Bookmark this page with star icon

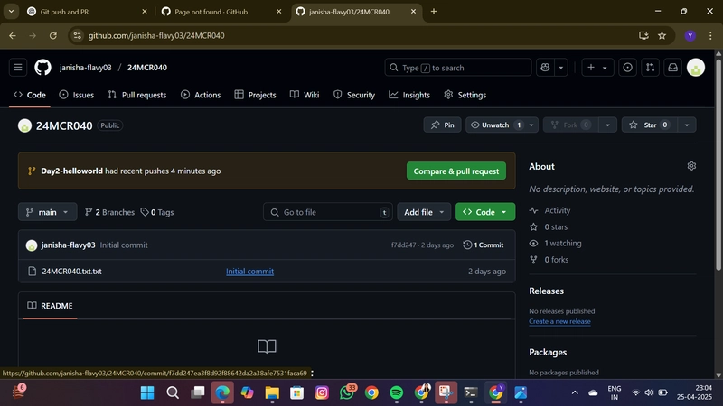(x=662, y=35)
